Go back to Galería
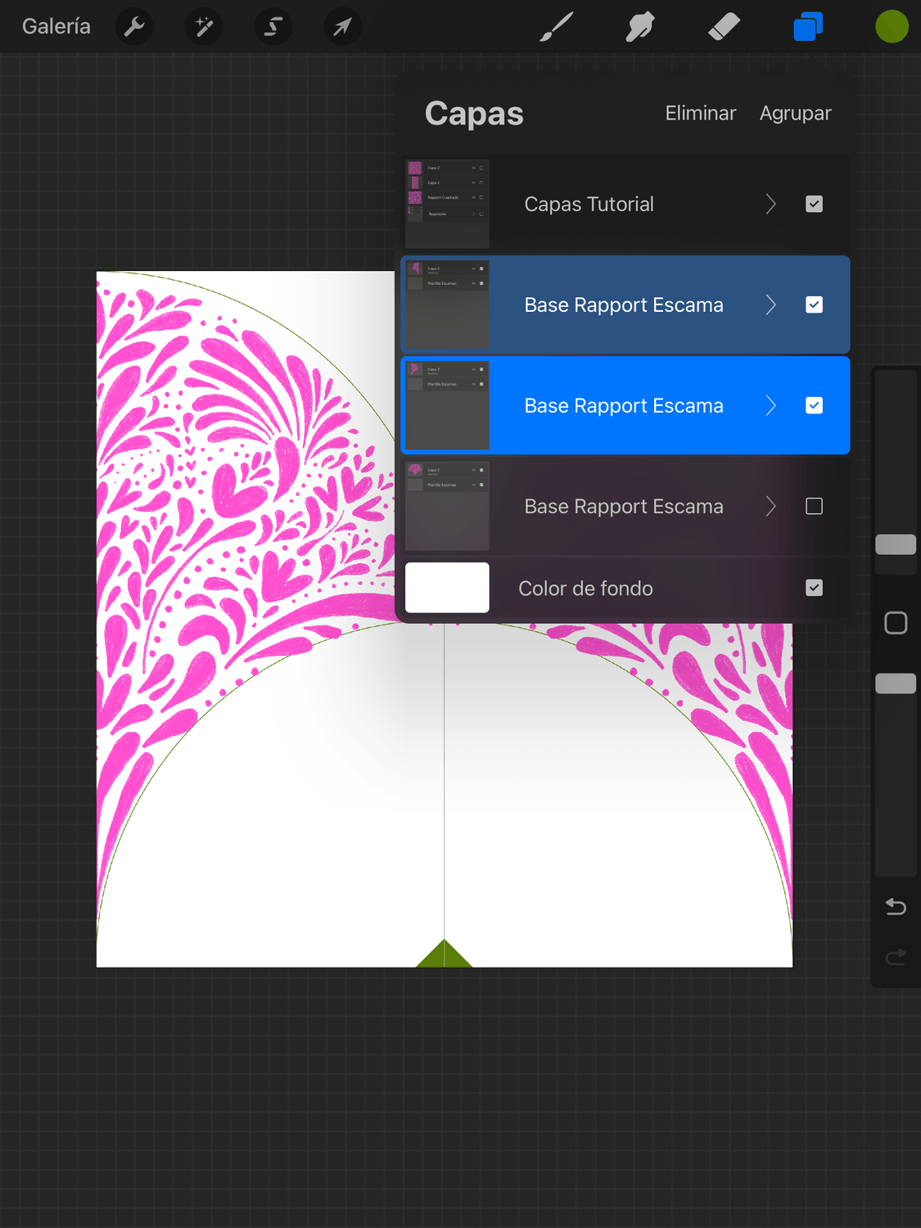921x1228 pixels. point(56,27)
